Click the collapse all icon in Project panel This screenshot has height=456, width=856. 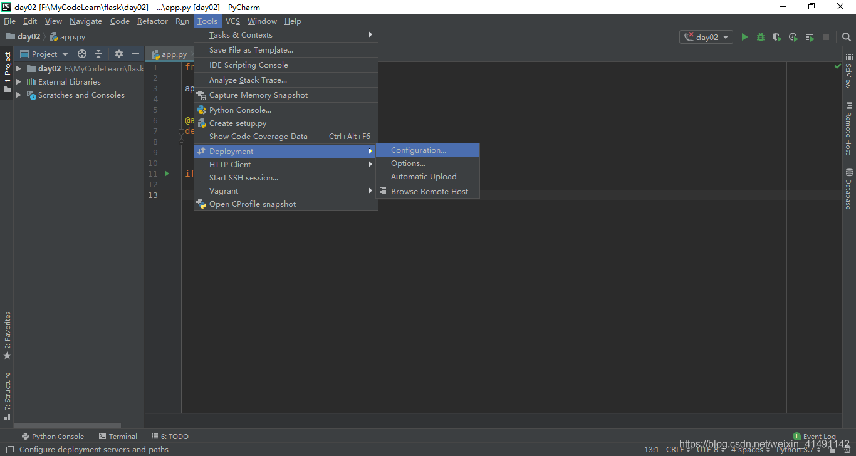point(98,54)
